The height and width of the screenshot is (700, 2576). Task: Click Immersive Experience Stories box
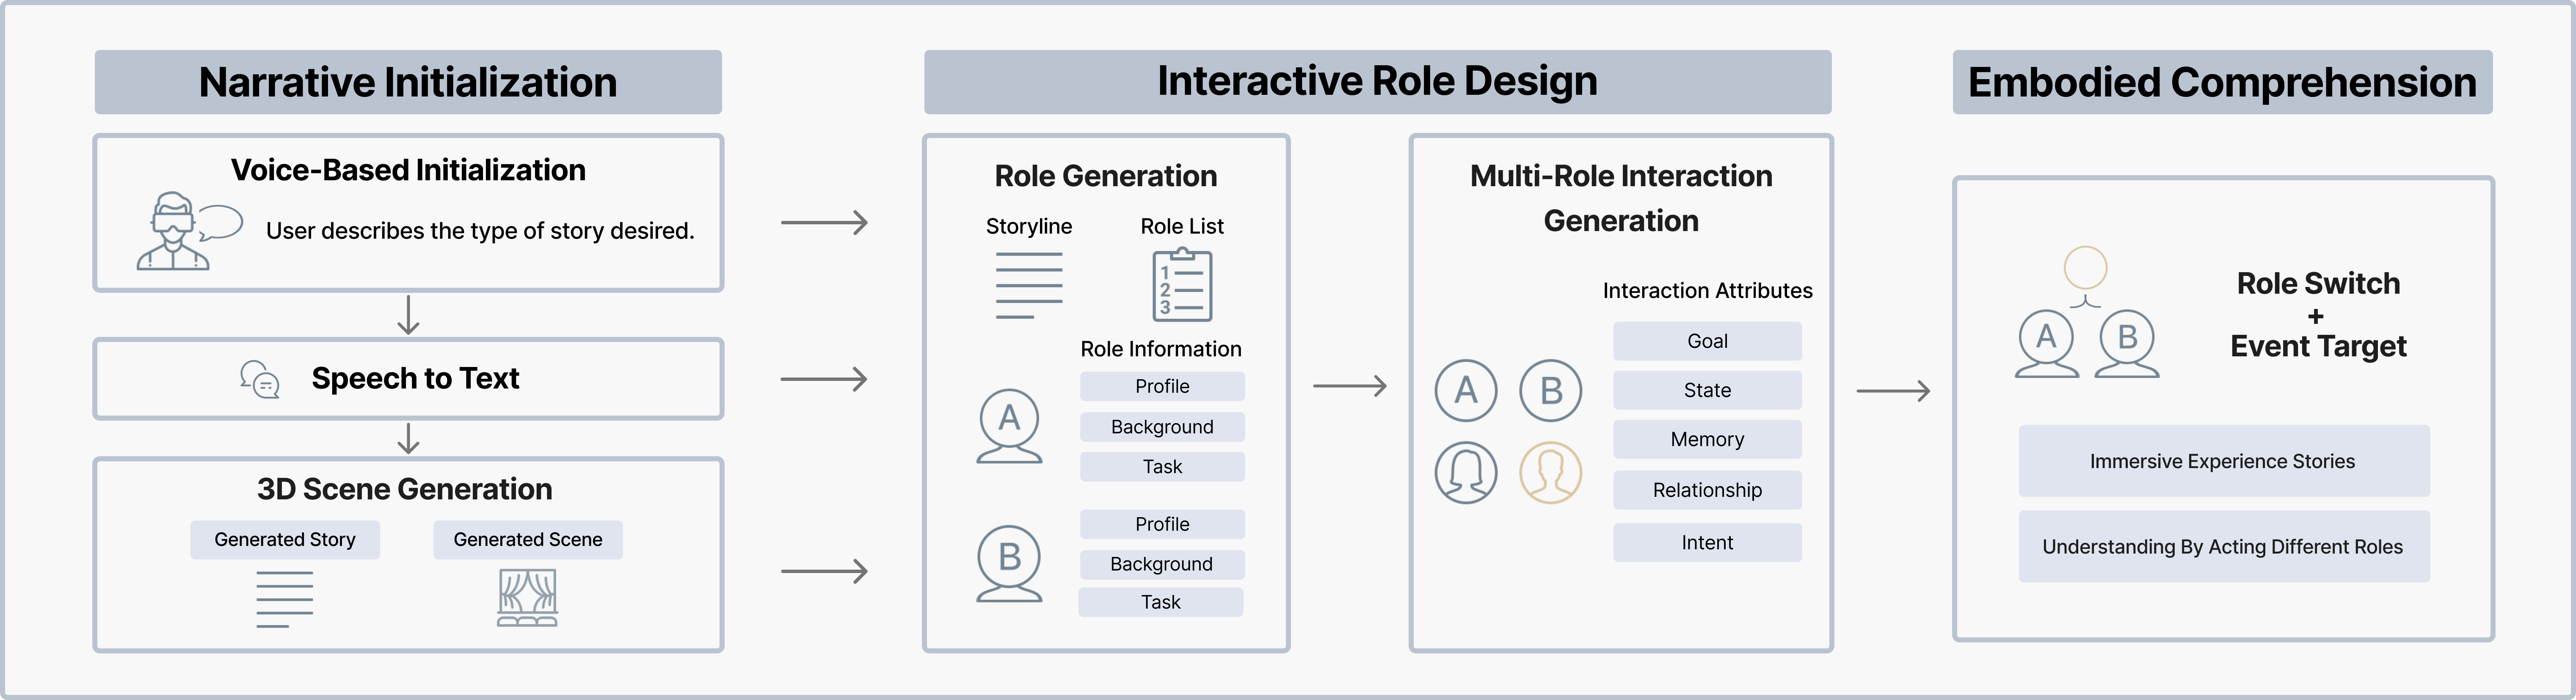(2223, 461)
